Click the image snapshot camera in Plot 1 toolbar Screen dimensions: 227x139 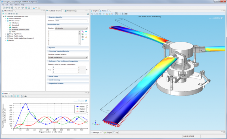coord(126,14)
